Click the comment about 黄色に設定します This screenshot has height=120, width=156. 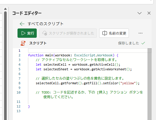tap(80, 78)
